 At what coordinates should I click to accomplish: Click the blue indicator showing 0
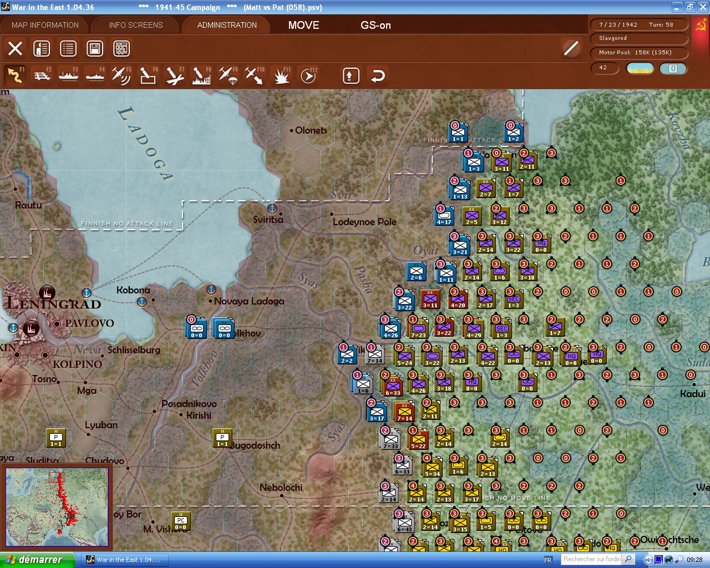pyautogui.click(x=673, y=68)
